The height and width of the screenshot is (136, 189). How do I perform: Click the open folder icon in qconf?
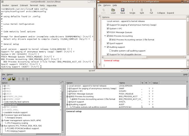point(9,79)
